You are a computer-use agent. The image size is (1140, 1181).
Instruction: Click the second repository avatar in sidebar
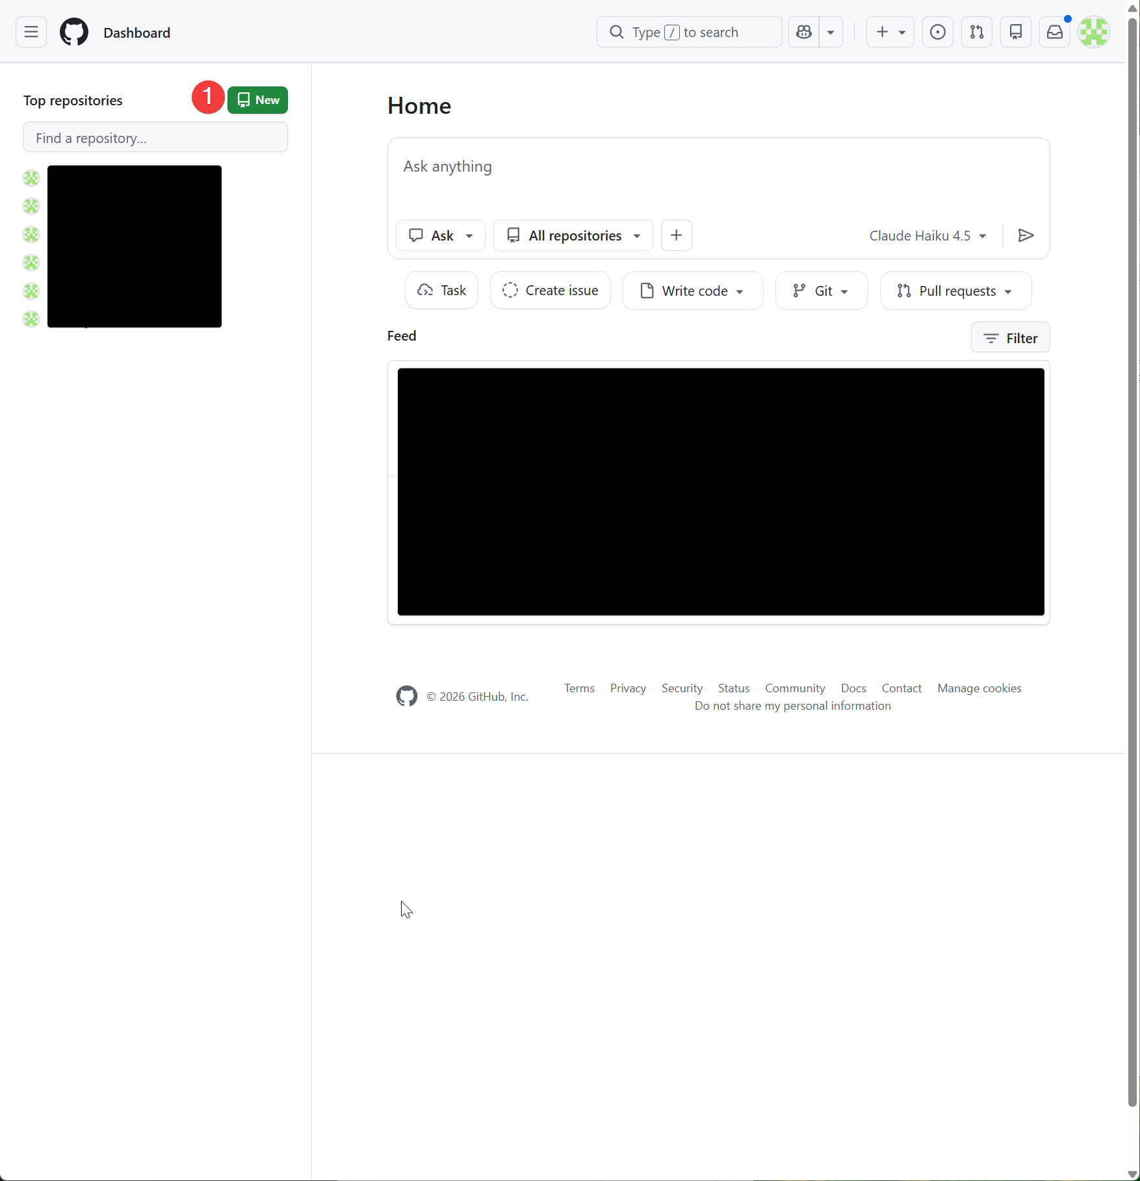tap(31, 206)
